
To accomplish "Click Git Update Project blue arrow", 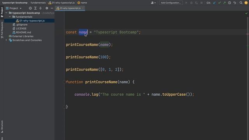I will point(214,3).
